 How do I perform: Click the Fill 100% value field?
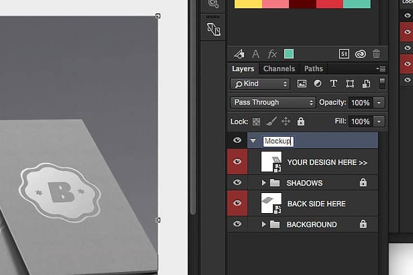(x=361, y=122)
